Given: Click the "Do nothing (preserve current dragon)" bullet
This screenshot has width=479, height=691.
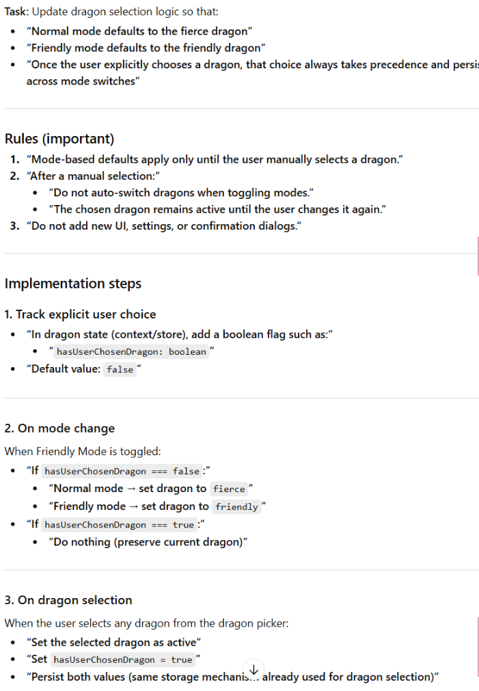Looking at the screenshot, I should (148, 542).
